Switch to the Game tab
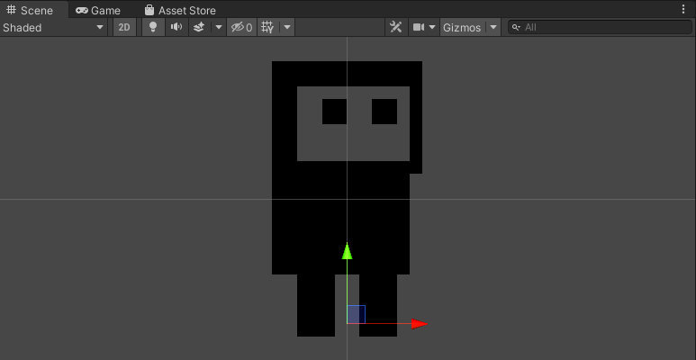The image size is (696, 360). 98,10
